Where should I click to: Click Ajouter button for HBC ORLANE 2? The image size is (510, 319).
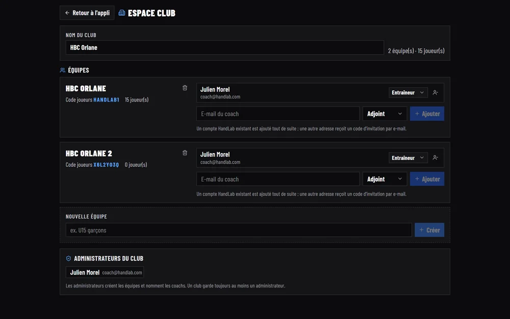click(x=427, y=179)
